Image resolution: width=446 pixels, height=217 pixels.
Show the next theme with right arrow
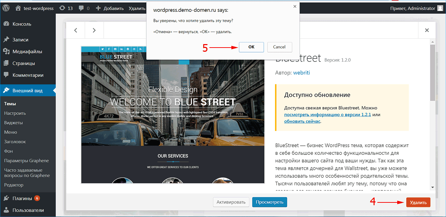coord(94,30)
